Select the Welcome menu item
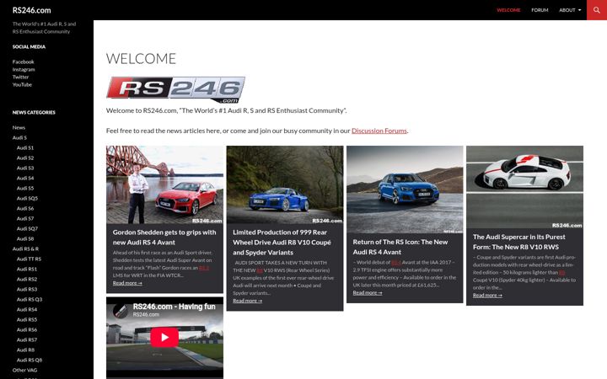Viewport: 607px width, 379px height. point(508,10)
